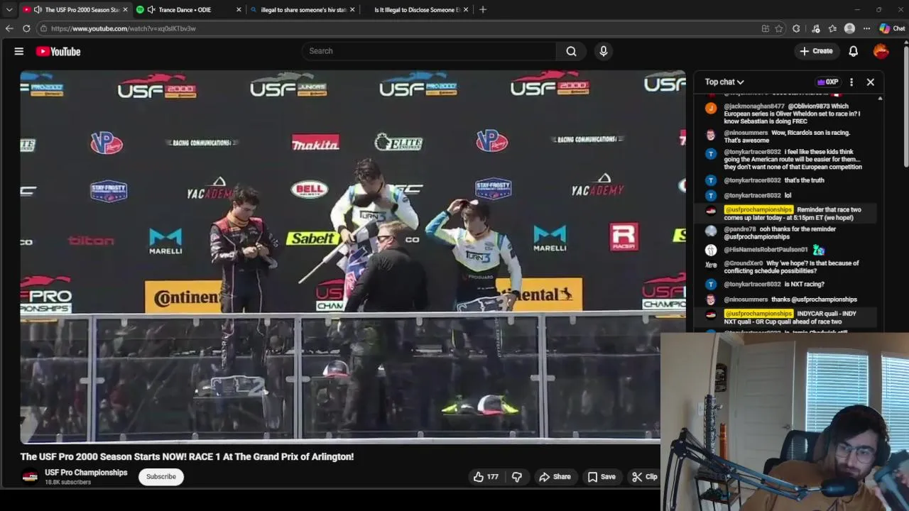Screen dimensions: 909x511
Task: Click the browser back arrow
Action: tap(9, 28)
